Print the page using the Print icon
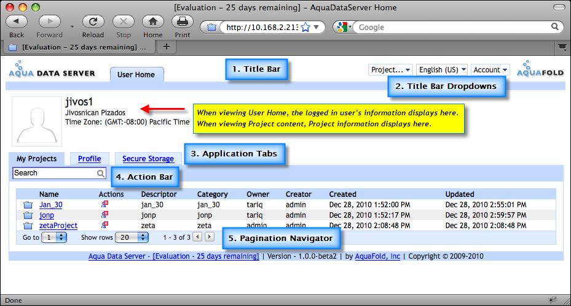Viewport: 571px width, 306px height. pyautogui.click(x=183, y=22)
